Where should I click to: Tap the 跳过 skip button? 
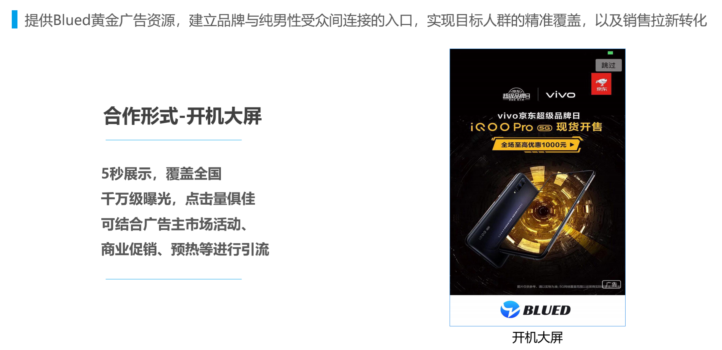tap(608, 65)
